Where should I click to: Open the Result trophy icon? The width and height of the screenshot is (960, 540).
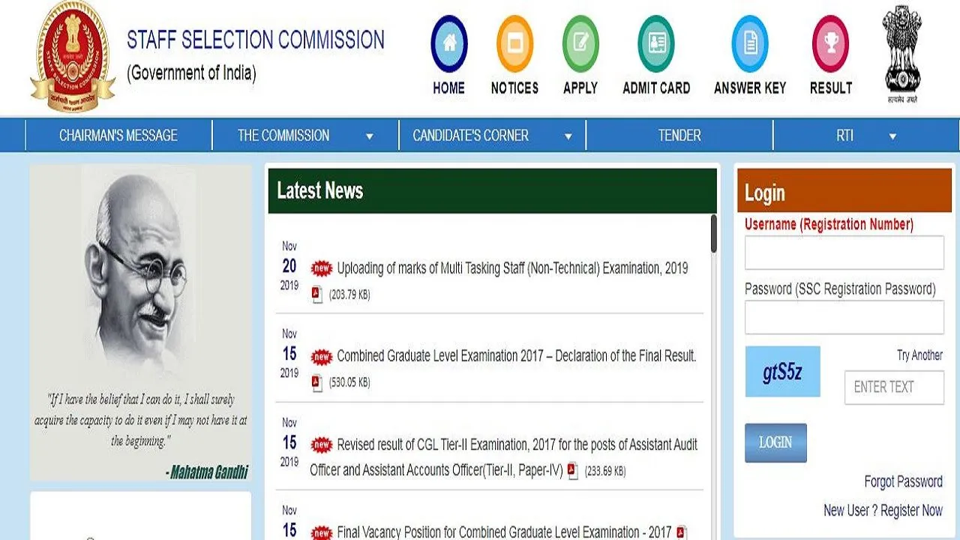tap(830, 43)
